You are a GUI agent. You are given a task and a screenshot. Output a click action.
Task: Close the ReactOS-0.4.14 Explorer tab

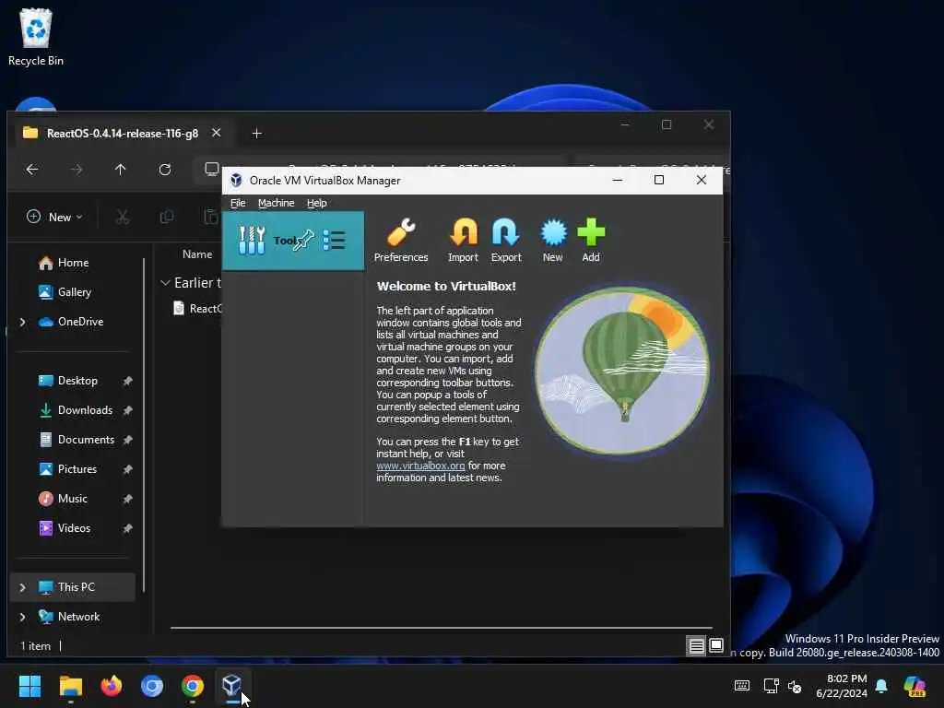[216, 133]
